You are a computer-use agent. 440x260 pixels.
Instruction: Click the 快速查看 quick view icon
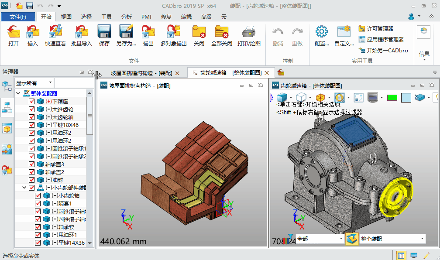point(55,32)
